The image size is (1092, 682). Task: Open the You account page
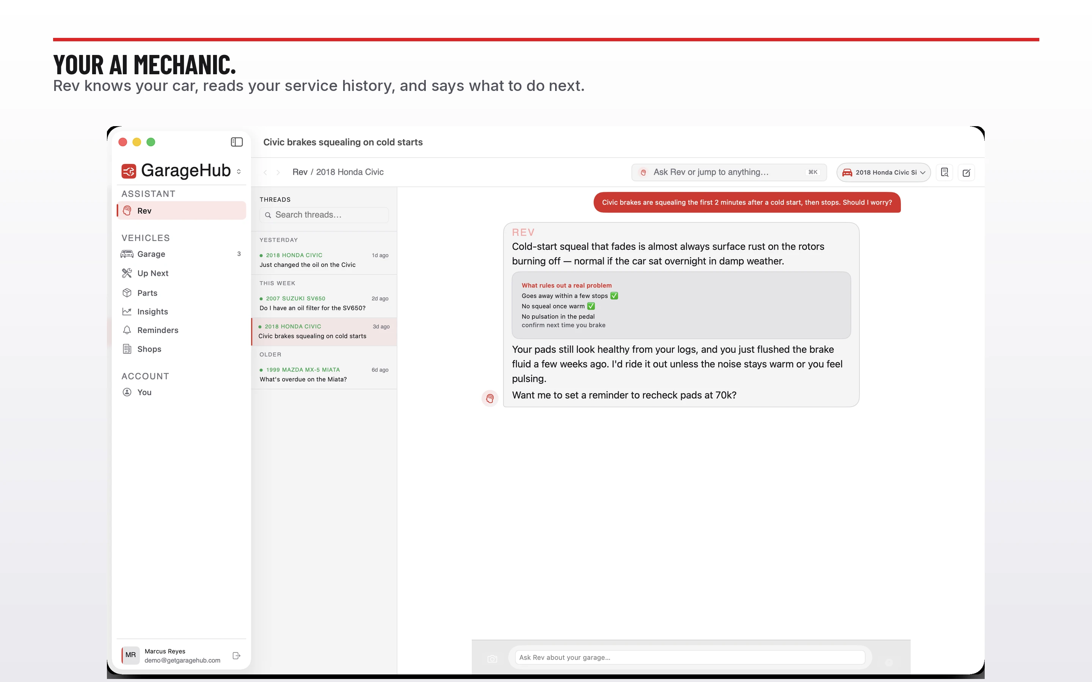tap(181, 392)
